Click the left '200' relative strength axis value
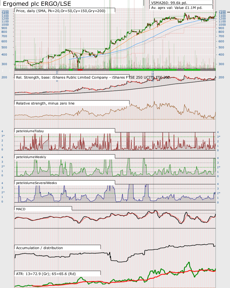The image size is (230, 288). click(x=4, y=77)
